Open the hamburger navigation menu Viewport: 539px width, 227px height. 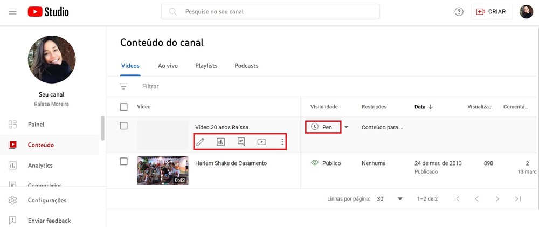(x=13, y=12)
